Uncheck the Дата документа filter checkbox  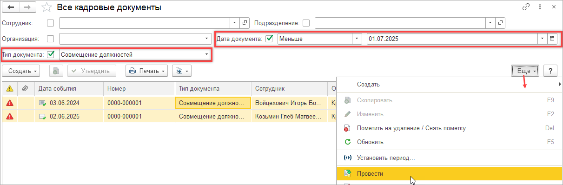[x=269, y=39]
